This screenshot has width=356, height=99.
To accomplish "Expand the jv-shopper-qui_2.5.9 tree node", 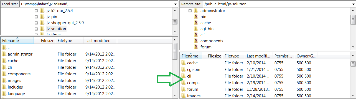I will point(36,23).
